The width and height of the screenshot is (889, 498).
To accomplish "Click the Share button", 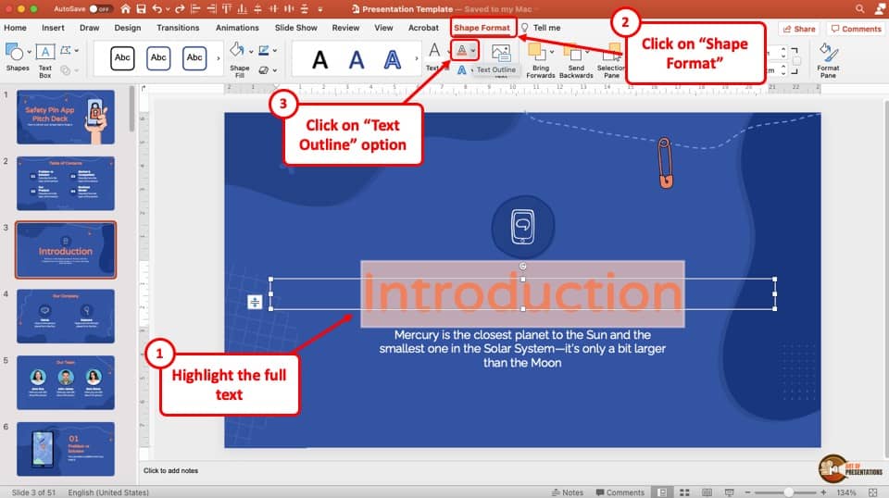I will pyautogui.click(x=799, y=29).
